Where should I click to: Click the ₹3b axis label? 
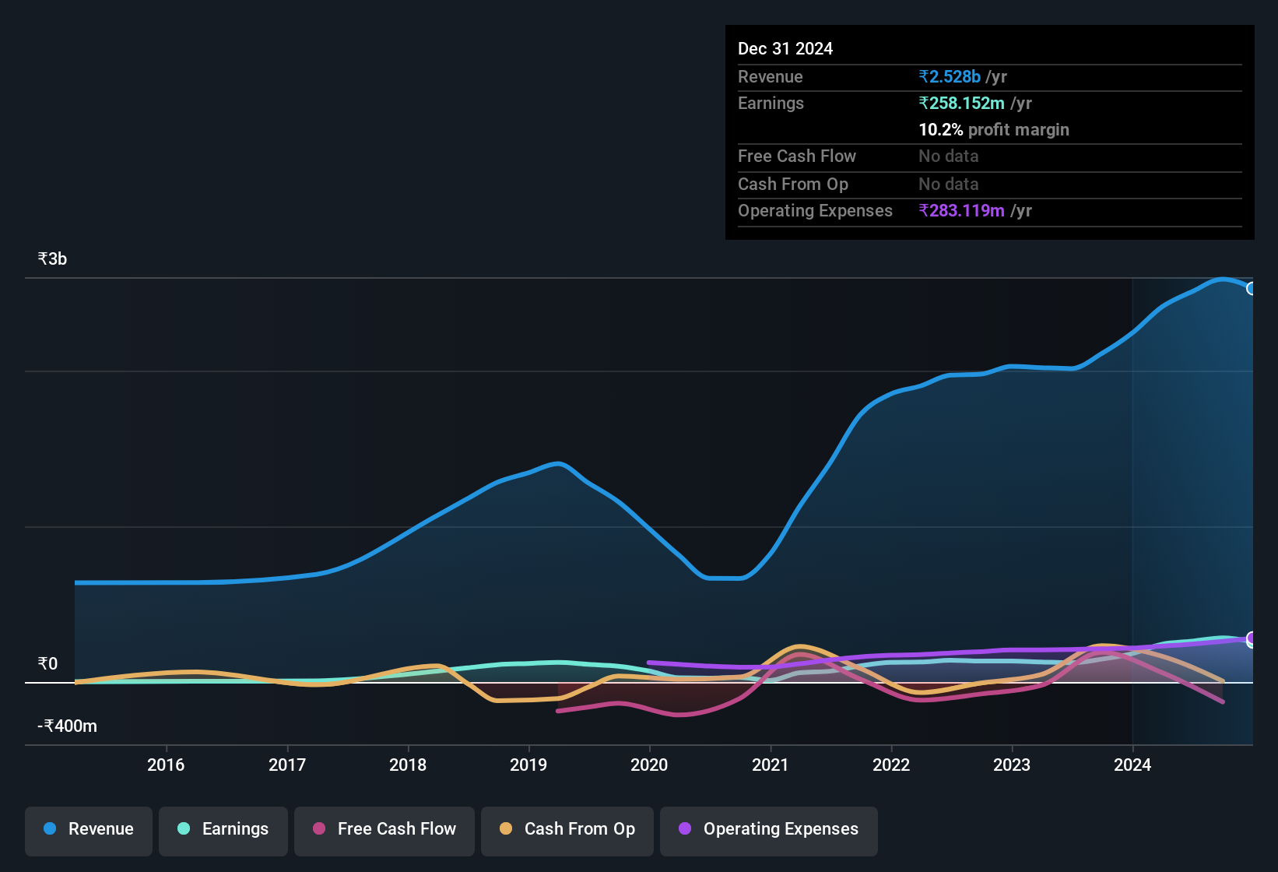pos(51,258)
